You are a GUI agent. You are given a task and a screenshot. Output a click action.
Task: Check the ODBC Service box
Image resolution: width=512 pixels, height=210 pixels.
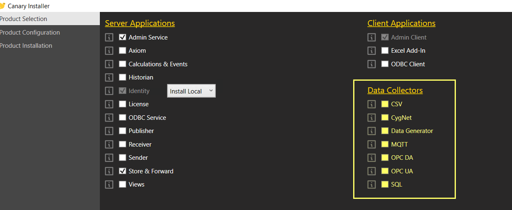[123, 117]
